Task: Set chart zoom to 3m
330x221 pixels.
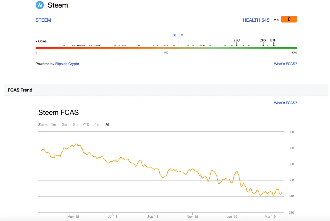Action: coord(64,125)
